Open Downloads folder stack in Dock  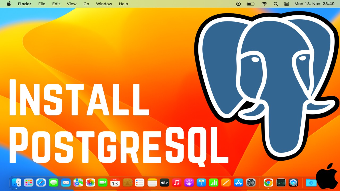pyautogui.click(x=311, y=183)
